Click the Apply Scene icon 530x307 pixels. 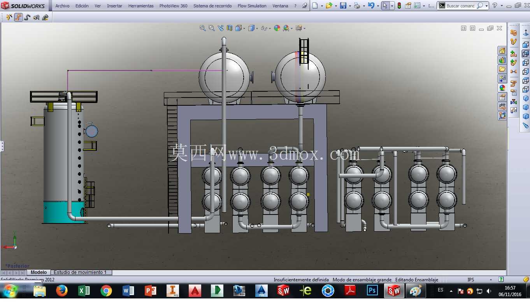pos(286,28)
